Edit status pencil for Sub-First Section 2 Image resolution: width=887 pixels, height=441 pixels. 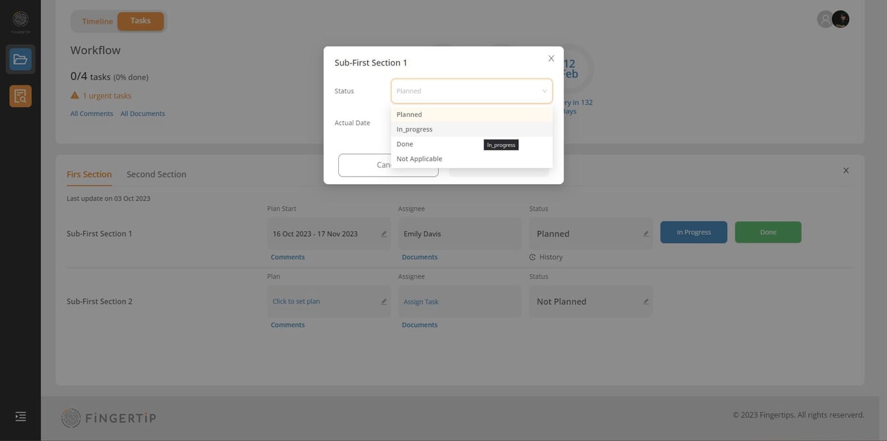(646, 302)
